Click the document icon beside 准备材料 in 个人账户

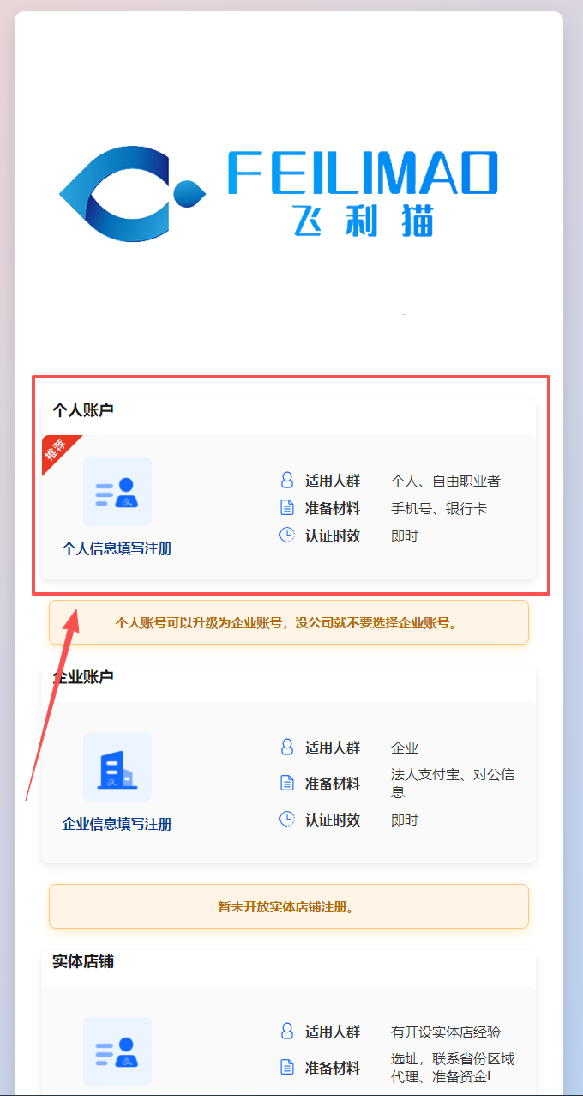[x=287, y=508]
